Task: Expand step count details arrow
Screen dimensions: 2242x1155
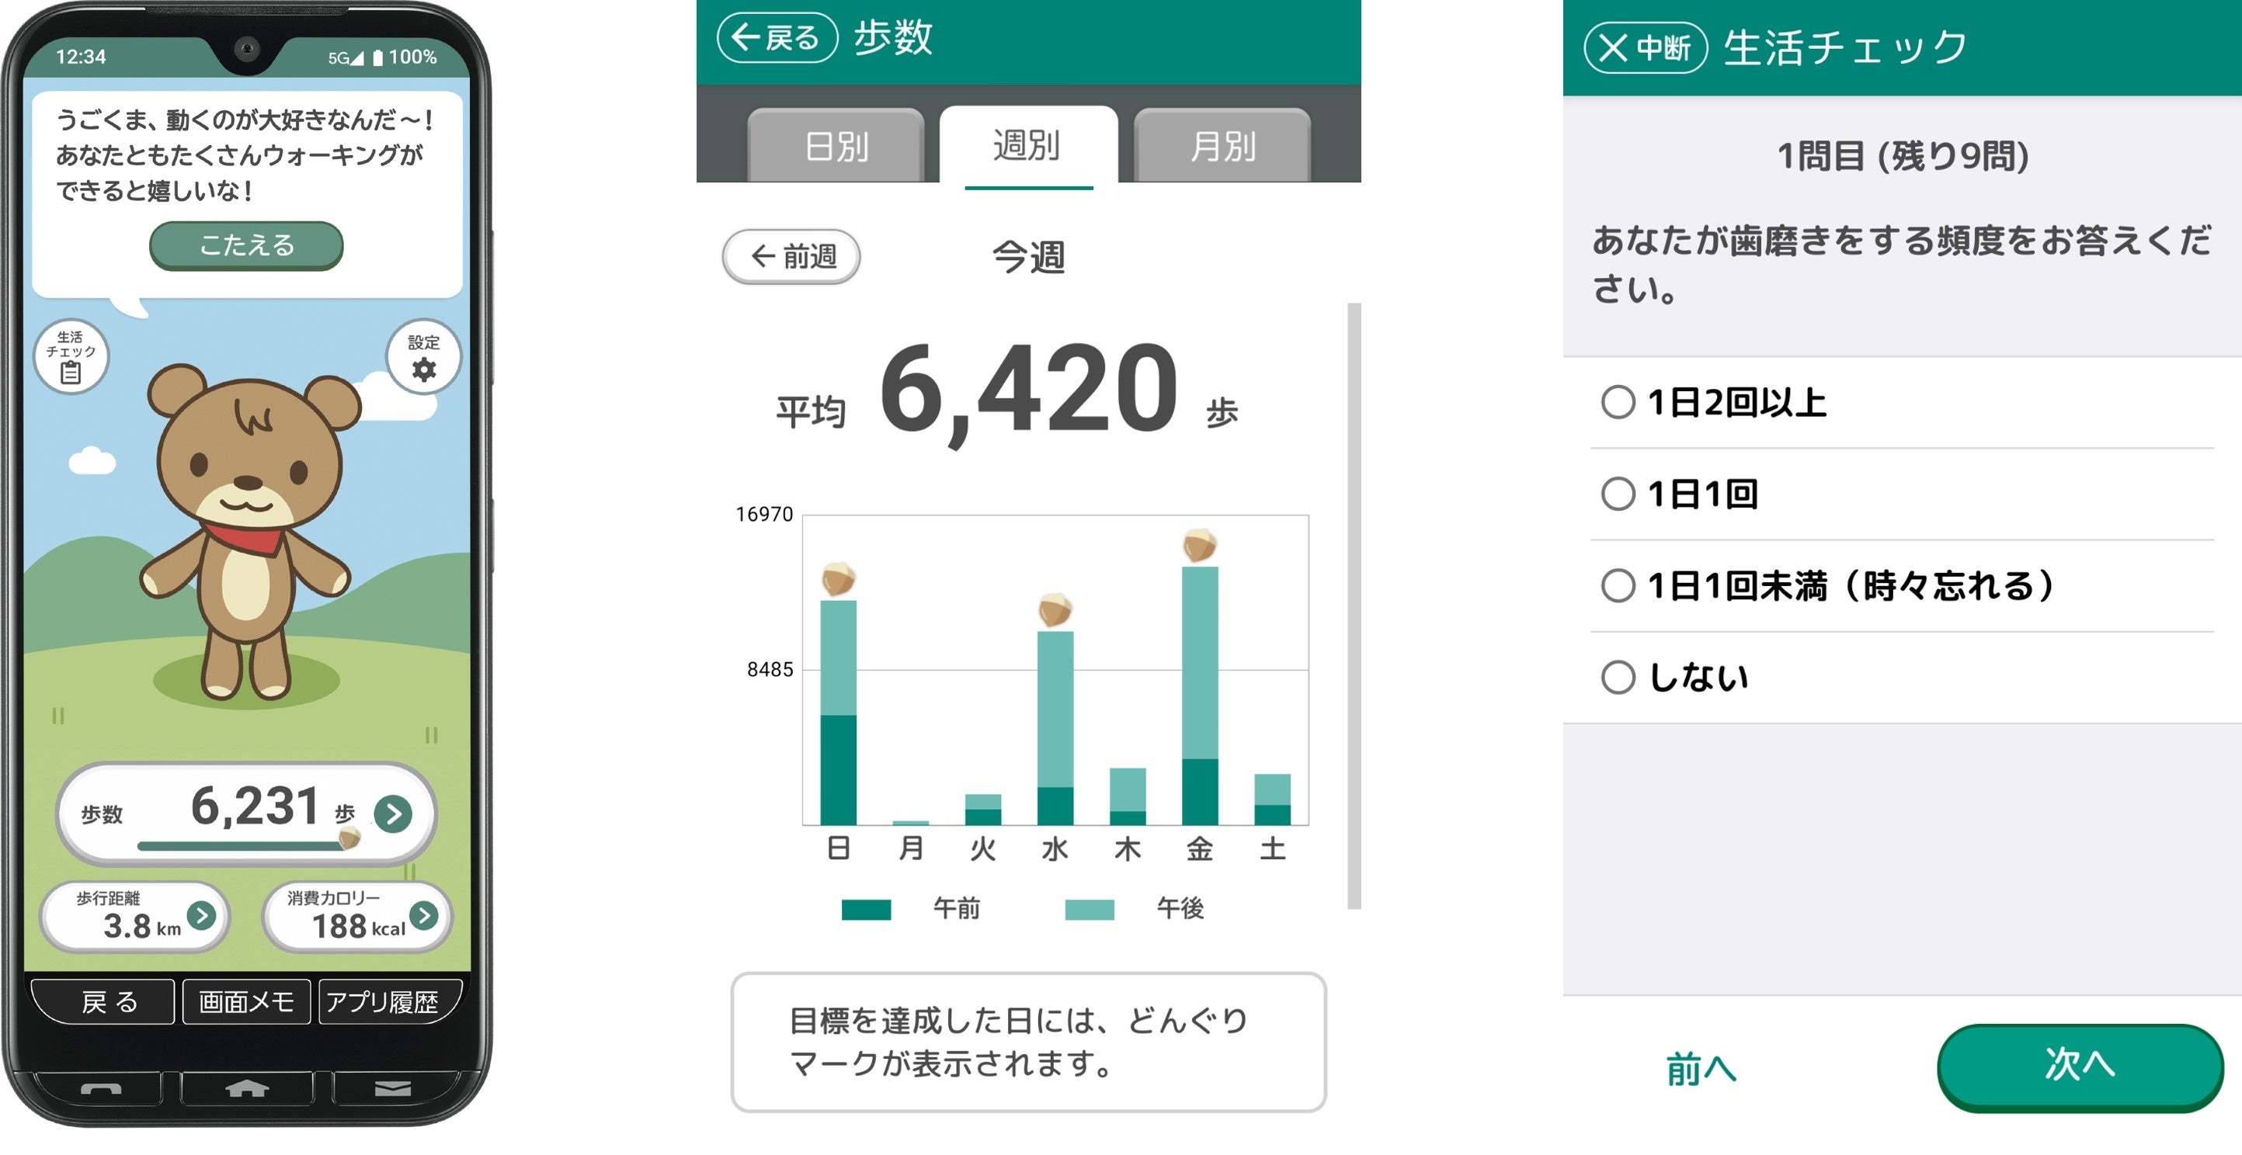Action: point(394,814)
